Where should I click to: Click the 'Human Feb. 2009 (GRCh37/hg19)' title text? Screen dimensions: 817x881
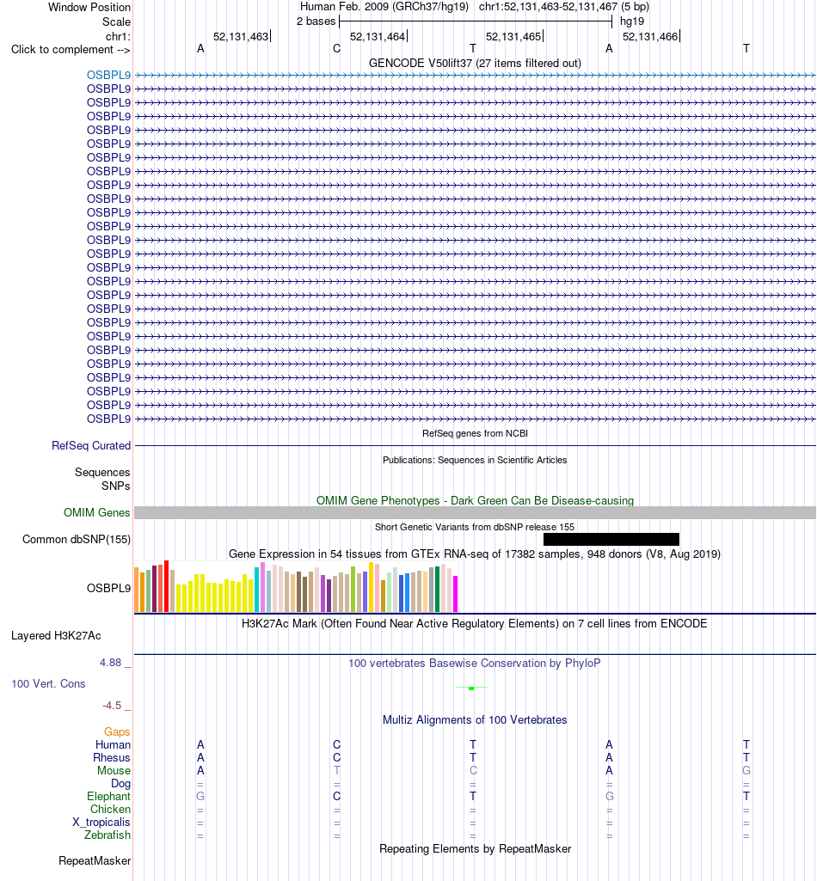(x=384, y=7)
